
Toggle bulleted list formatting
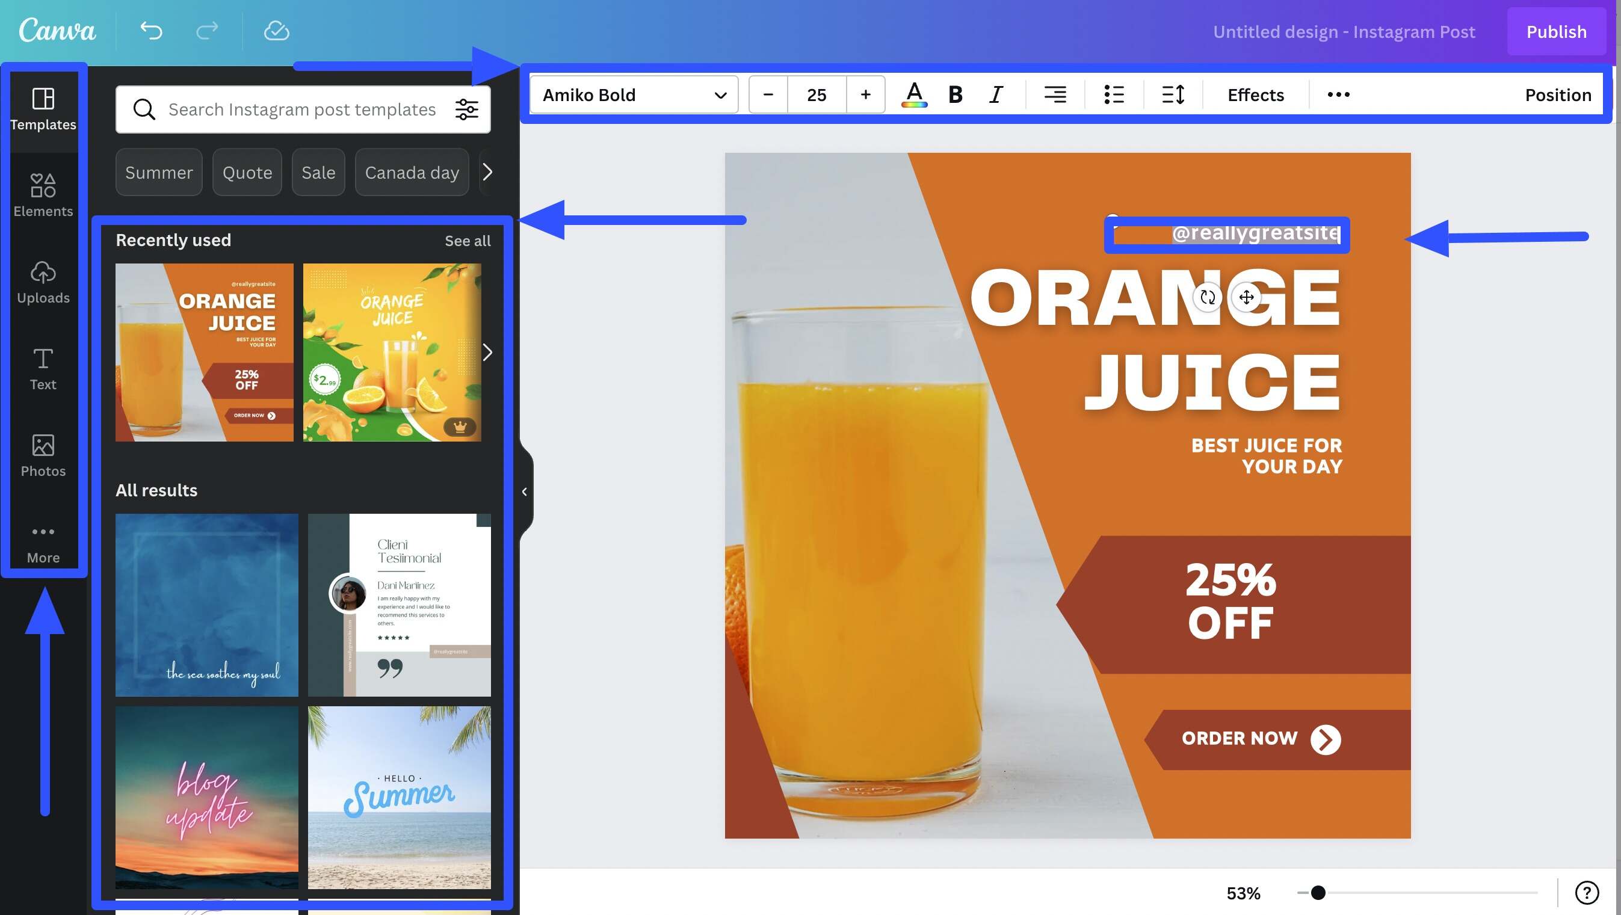(1113, 94)
